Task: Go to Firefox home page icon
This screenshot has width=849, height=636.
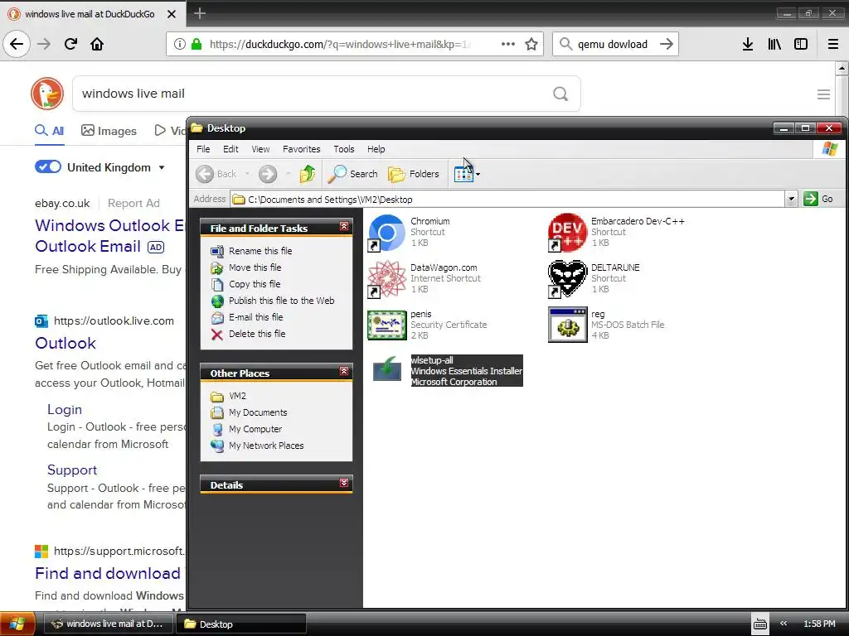Action: 97,44
